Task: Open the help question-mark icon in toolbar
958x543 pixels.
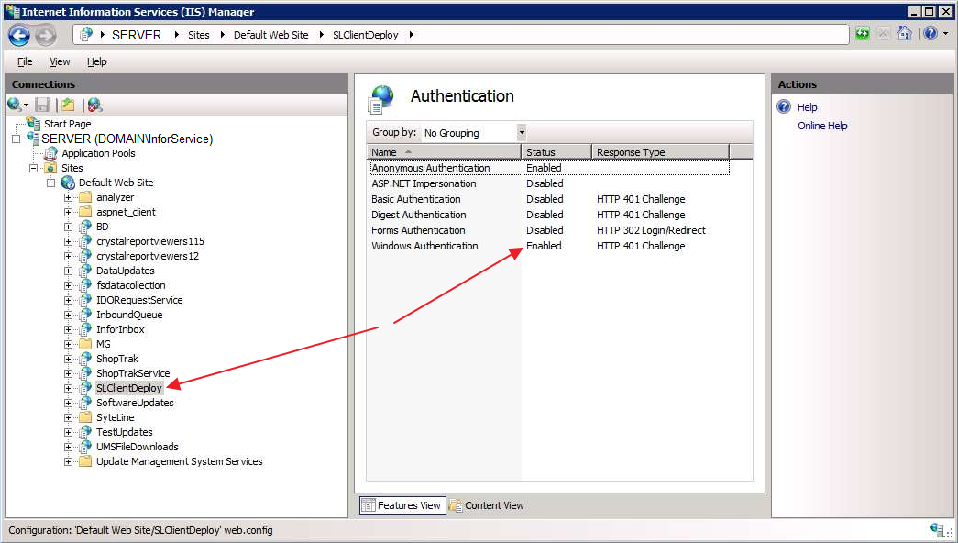Action: tap(930, 34)
